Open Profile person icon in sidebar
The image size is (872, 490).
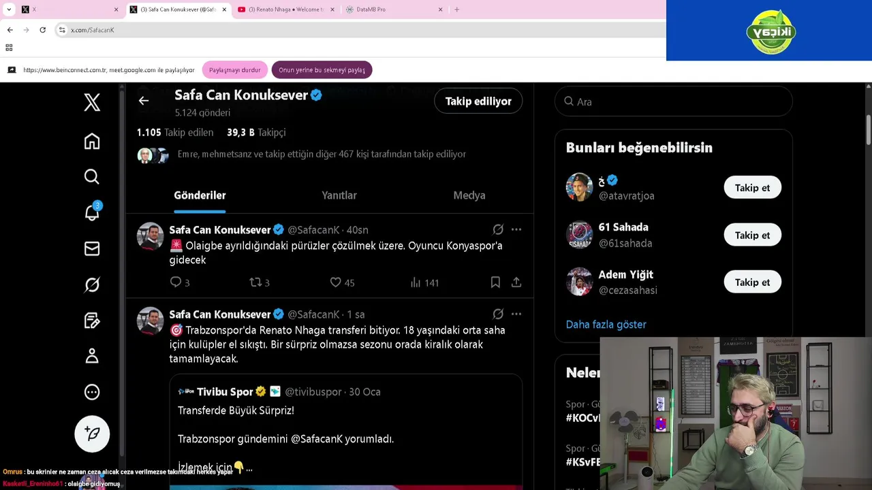(x=92, y=356)
